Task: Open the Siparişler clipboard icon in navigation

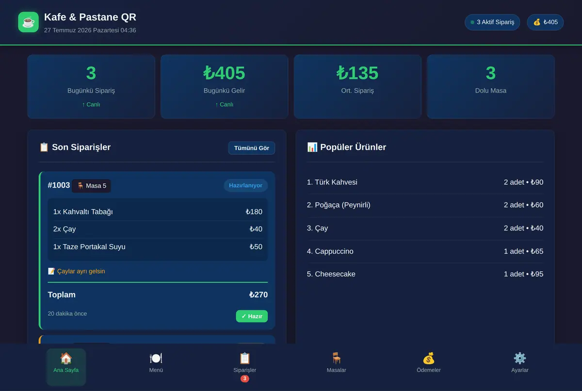Action: 245,358
